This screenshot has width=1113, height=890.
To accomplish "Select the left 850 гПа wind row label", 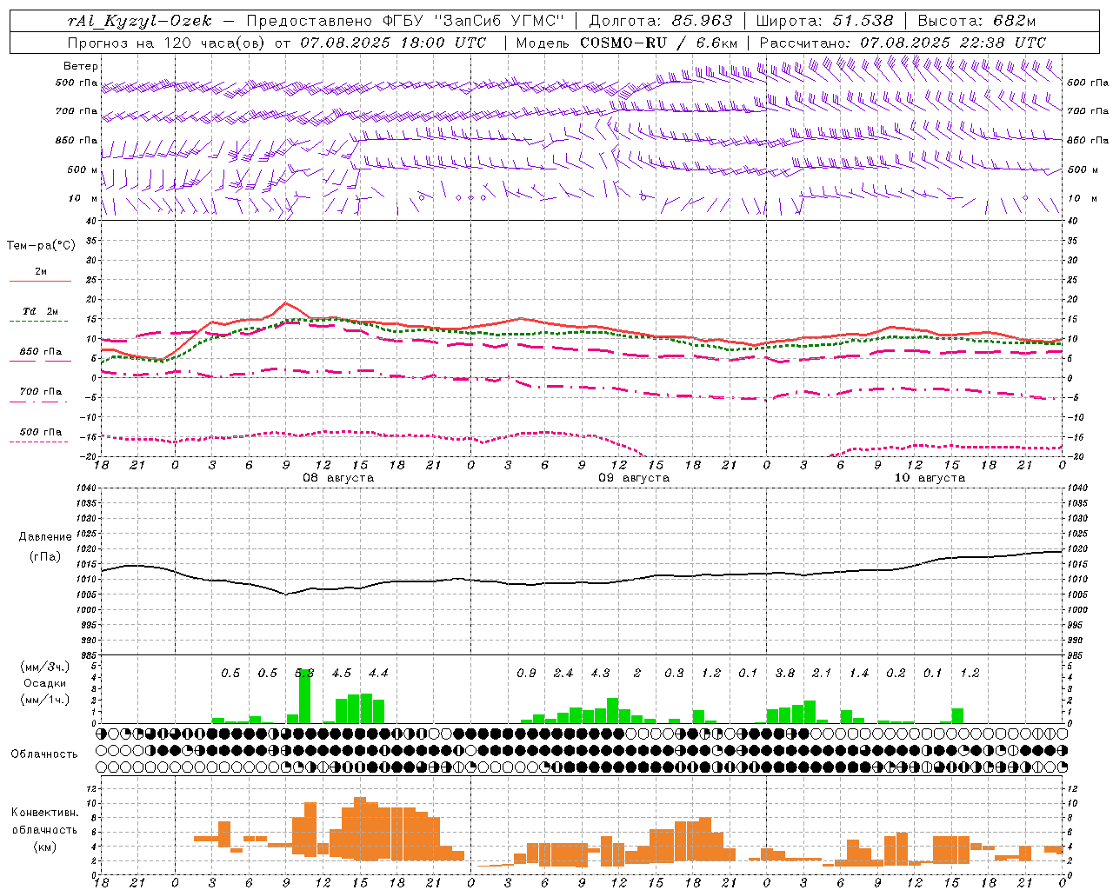I will coord(77,140).
